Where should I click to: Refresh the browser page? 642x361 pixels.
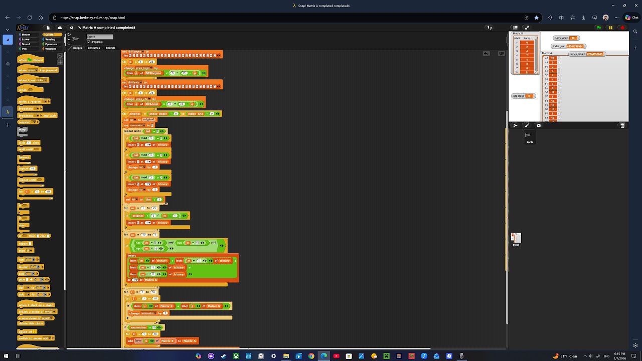pyautogui.click(x=30, y=18)
